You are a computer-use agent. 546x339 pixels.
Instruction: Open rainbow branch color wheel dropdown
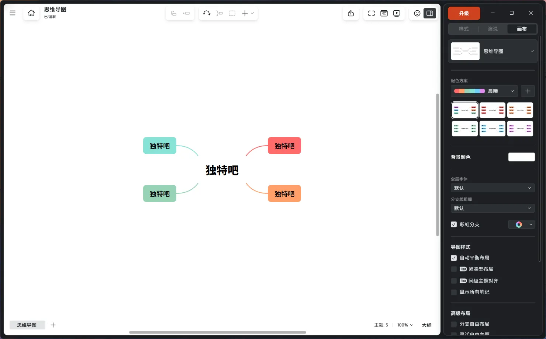pyautogui.click(x=522, y=224)
